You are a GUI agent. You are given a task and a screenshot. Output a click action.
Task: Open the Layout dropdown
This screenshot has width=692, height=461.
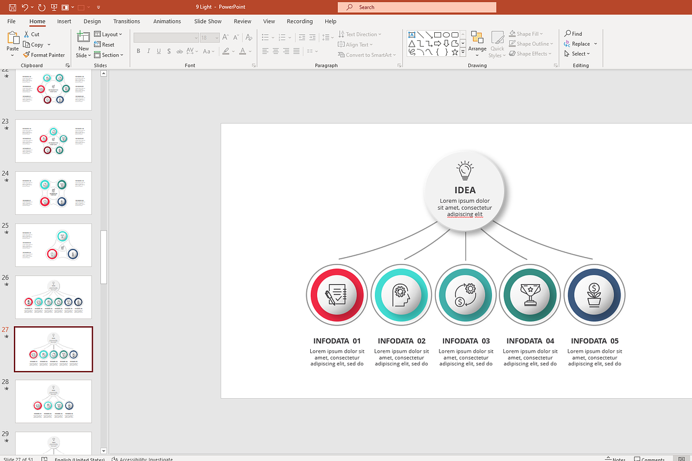108,35
